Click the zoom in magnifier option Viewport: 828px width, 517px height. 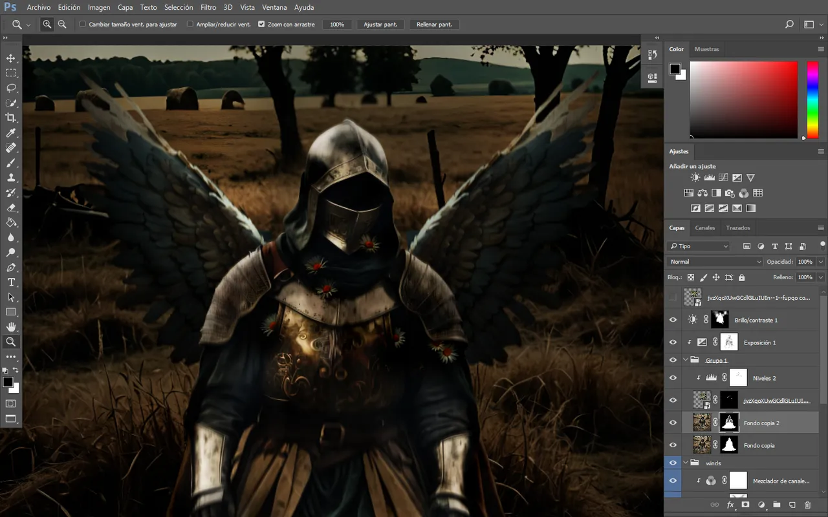click(47, 24)
